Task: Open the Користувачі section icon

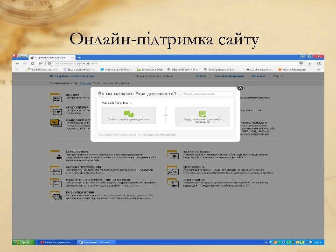Action: [x=56, y=154]
